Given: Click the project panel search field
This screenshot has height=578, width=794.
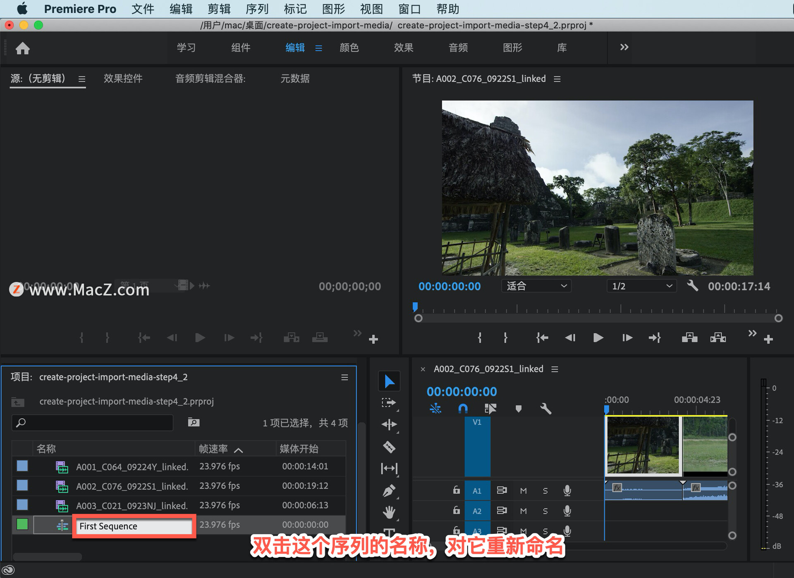Looking at the screenshot, I should [x=93, y=423].
